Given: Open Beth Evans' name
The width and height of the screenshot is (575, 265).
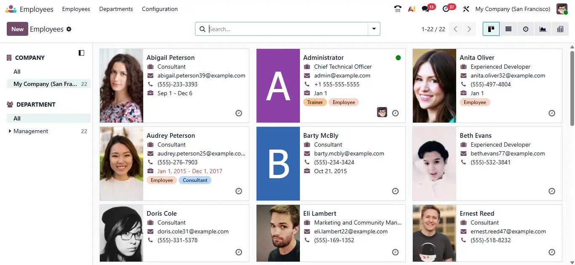Looking at the screenshot, I should (x=476, y=136).
